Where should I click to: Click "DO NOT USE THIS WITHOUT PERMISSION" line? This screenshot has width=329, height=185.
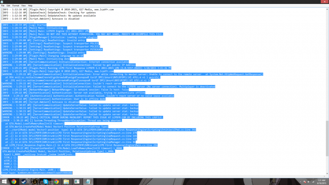82,34
